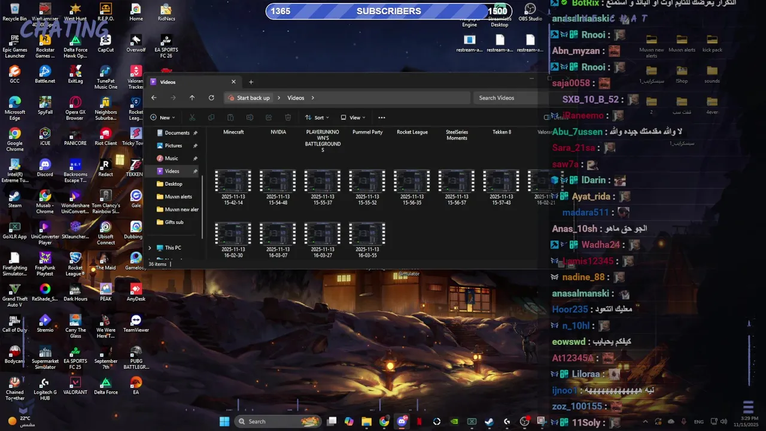The width and height of the screenshot is (766, 431).
Task: Open Steam from the taskbar
Action: pyautogui.click(x=489, y=421)
